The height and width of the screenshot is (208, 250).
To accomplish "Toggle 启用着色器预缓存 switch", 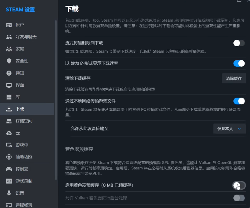I will click(239, 185).
